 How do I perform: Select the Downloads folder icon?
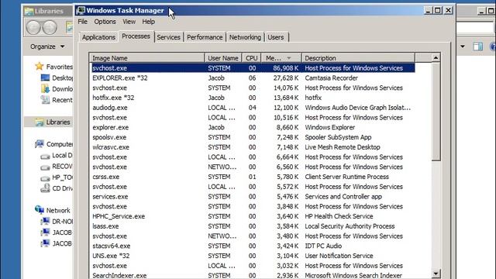(x=45, y=89)
